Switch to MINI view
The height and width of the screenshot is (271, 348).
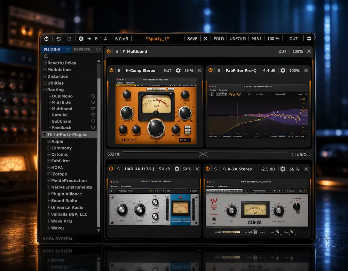coord(256,39)
